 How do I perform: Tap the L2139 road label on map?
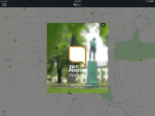[7, 18]
